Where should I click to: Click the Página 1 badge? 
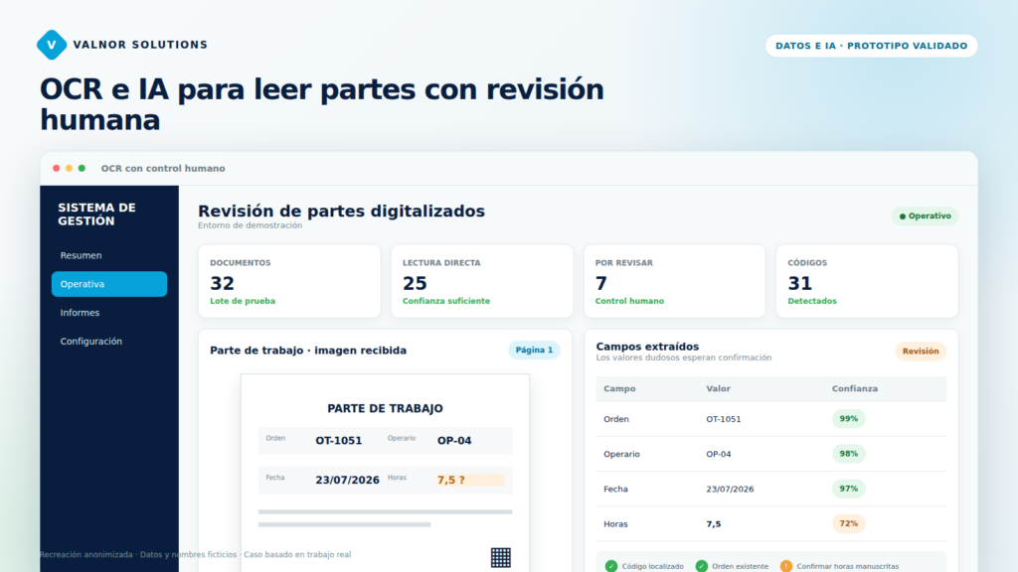[534, 351]
